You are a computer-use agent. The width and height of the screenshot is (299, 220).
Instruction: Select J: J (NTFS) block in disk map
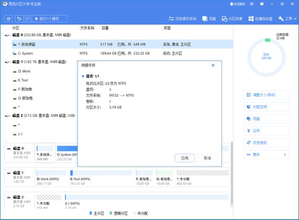[147, 201]
